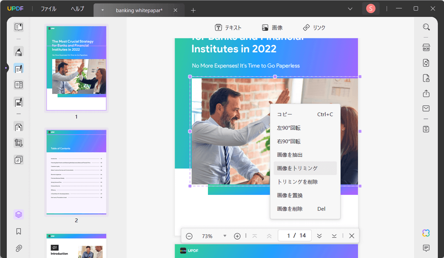Image resolution: width=444 pixels, height=258 pixels.
Task: Expand the tab list dropdown arrow
Action: pos(102,10)
